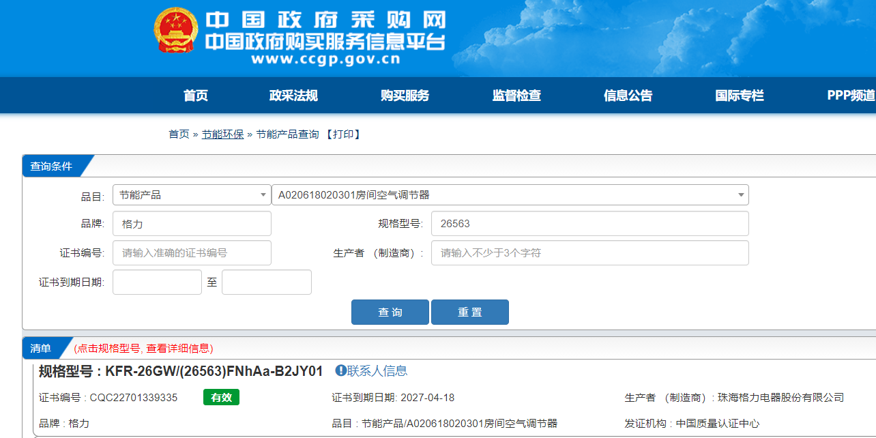The height and width of the screenshot is (438, 876).
Task: Click the 规格型号 field containing 26563
Action: pos(589,224)
